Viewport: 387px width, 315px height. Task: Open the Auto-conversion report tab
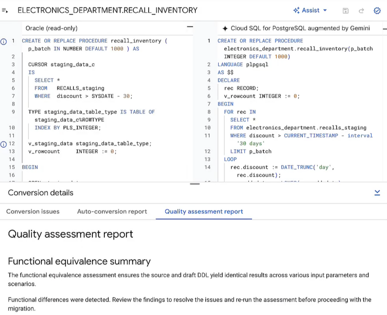click(112, 211)
